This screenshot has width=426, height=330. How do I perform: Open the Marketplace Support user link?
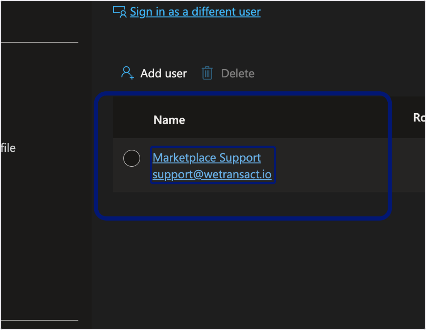pos(207,157)
